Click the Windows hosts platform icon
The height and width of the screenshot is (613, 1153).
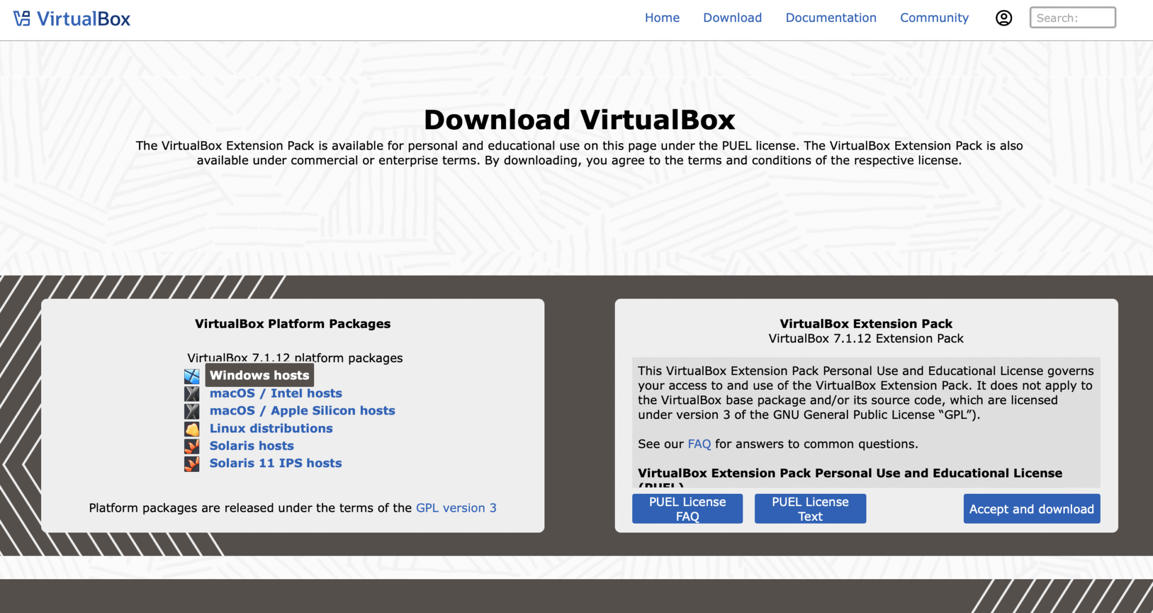(192, 376)
